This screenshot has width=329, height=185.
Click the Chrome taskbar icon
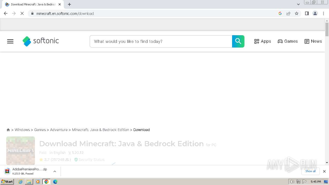(x=47, y=182)
